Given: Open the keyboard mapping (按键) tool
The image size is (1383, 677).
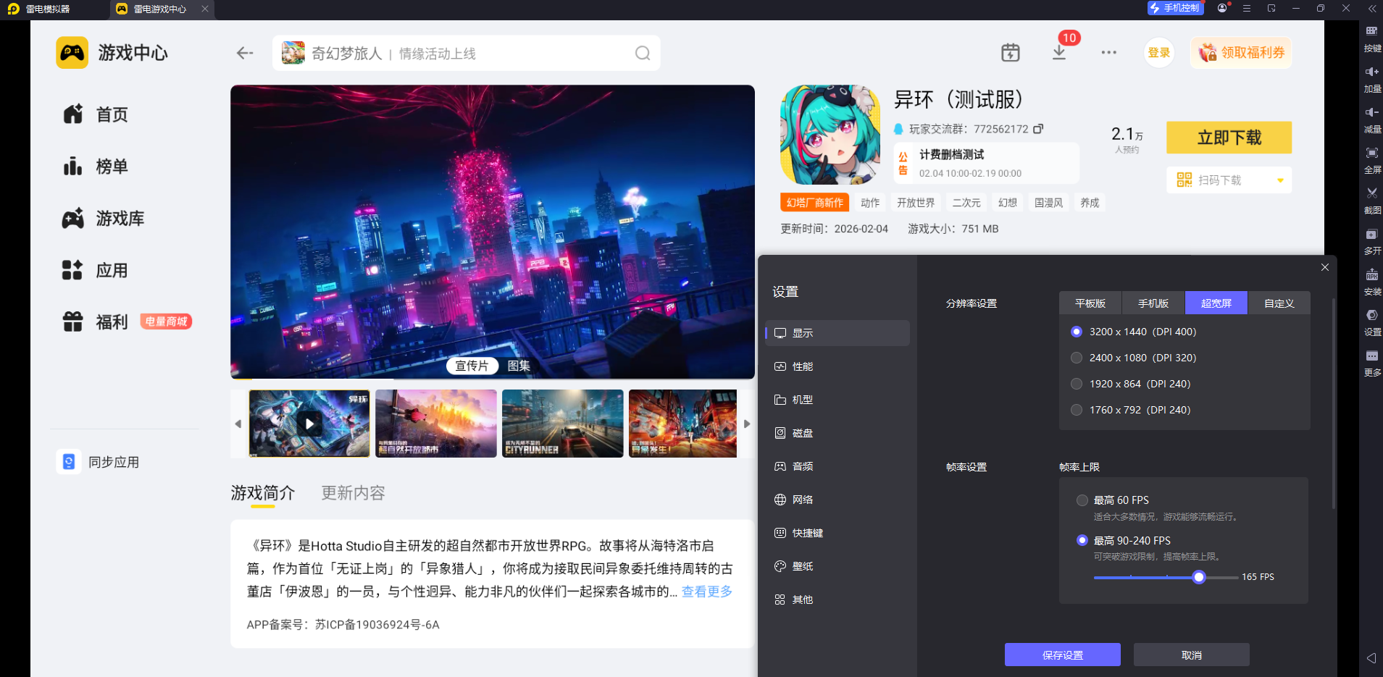Looking at the screenshot, I should pyautogui.click(x=1372, y=31).
